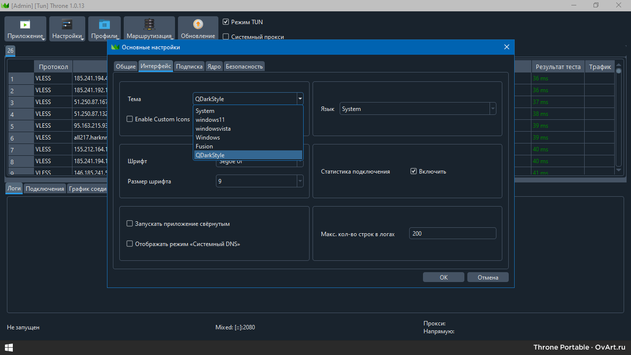Open the Профили folder icon

[105, 25]
